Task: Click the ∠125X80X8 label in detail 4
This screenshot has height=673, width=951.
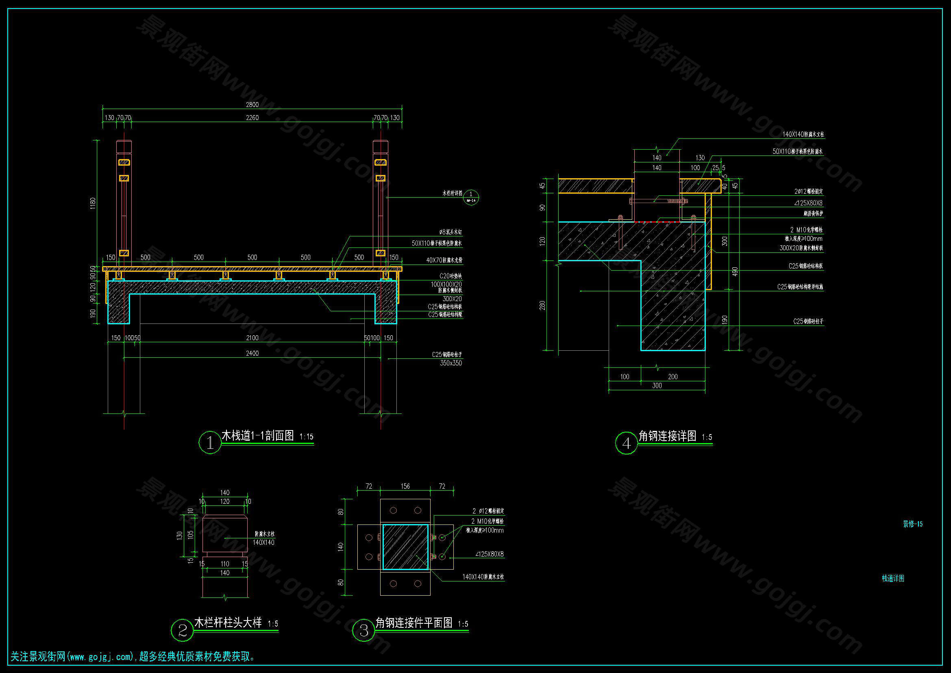Action: coord(808,203)
